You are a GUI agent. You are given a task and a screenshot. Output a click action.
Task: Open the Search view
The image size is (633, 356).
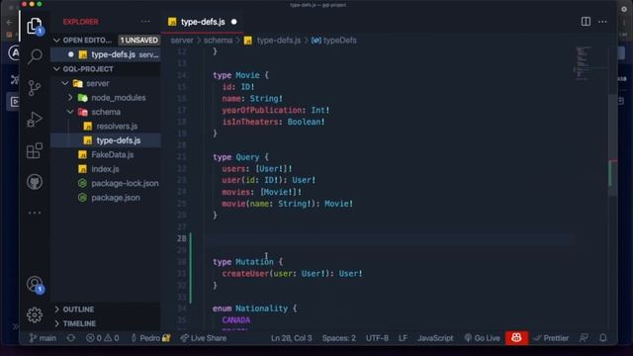35,56
